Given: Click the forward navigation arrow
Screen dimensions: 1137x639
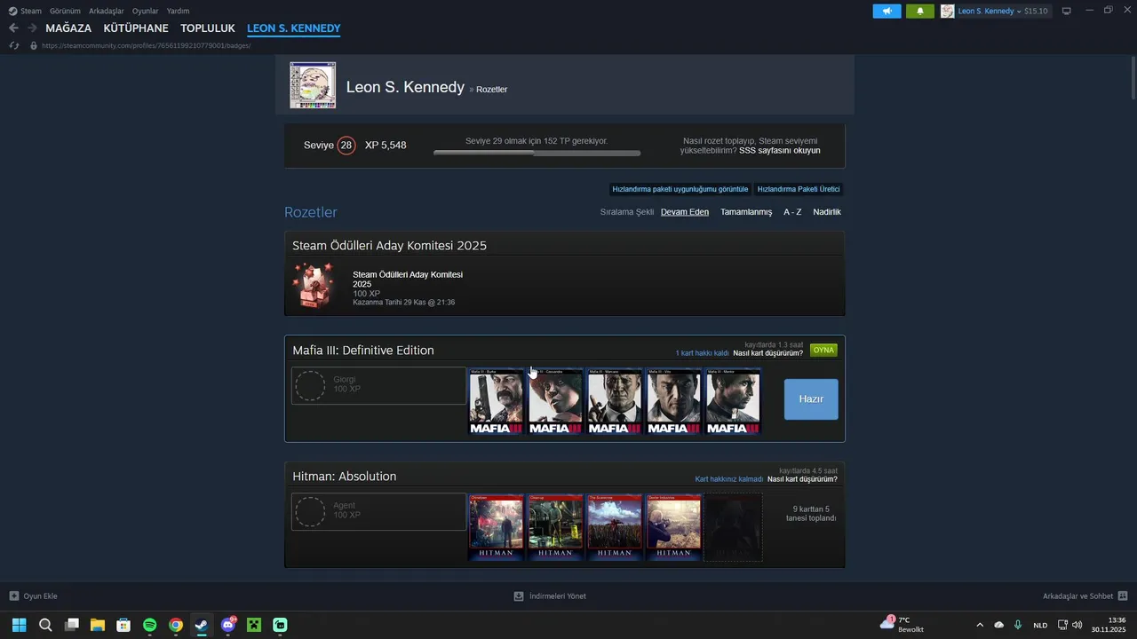Looking at the screenshot, I should click(x=32, y=28).
